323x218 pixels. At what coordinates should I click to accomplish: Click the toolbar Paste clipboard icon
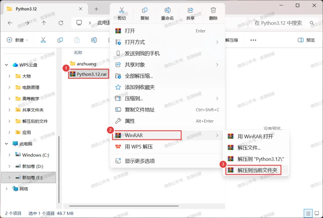pyautogui.click(x=77, y=40)
